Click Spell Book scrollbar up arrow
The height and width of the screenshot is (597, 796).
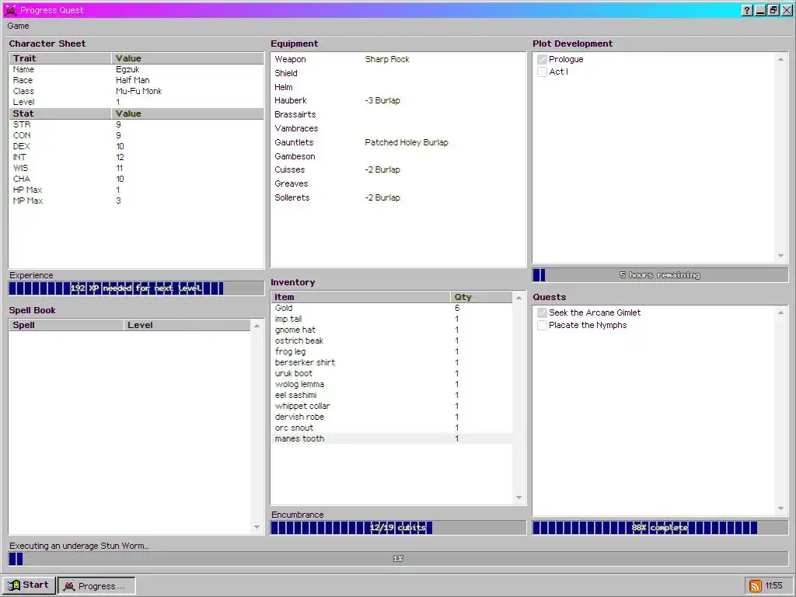point(257,326)
